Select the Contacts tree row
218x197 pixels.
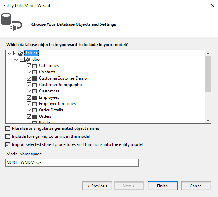pos(47,72)
